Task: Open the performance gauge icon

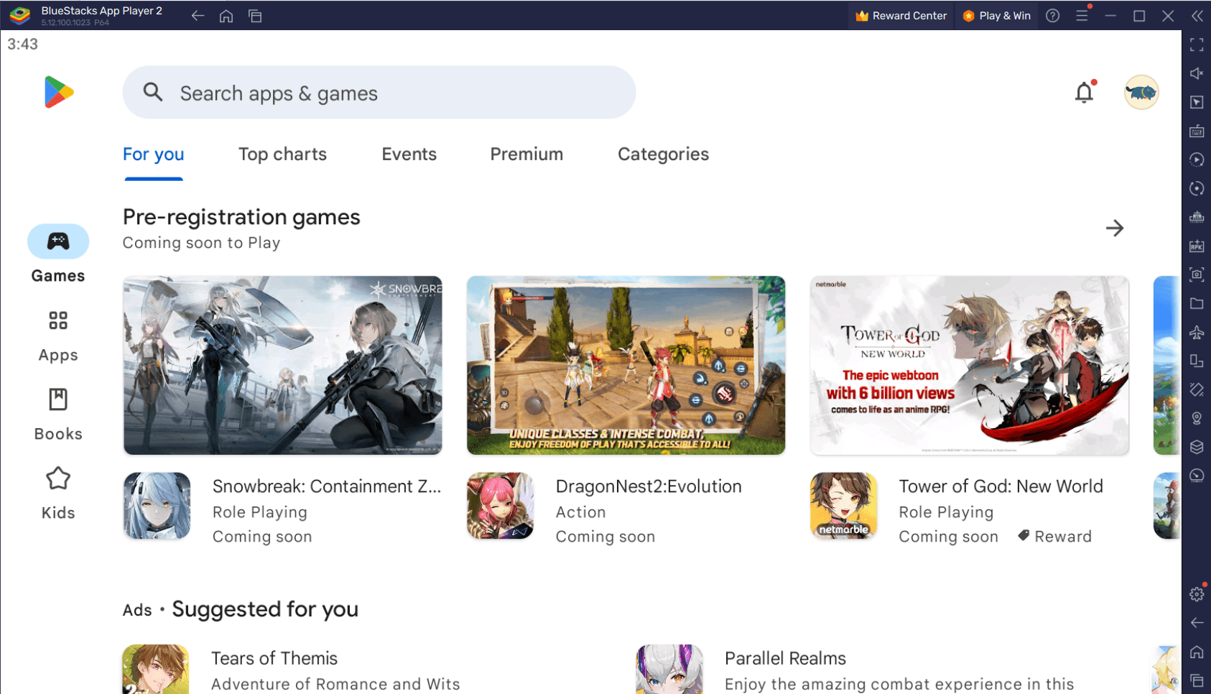Action: tap(1197, 476)
